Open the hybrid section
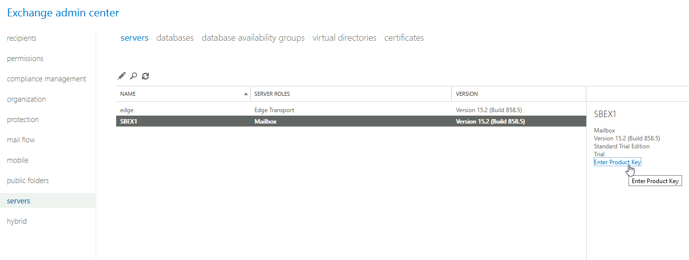 pyautogui.click(x=17, y=221)
